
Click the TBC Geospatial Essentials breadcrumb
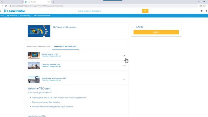pos(42,16)
